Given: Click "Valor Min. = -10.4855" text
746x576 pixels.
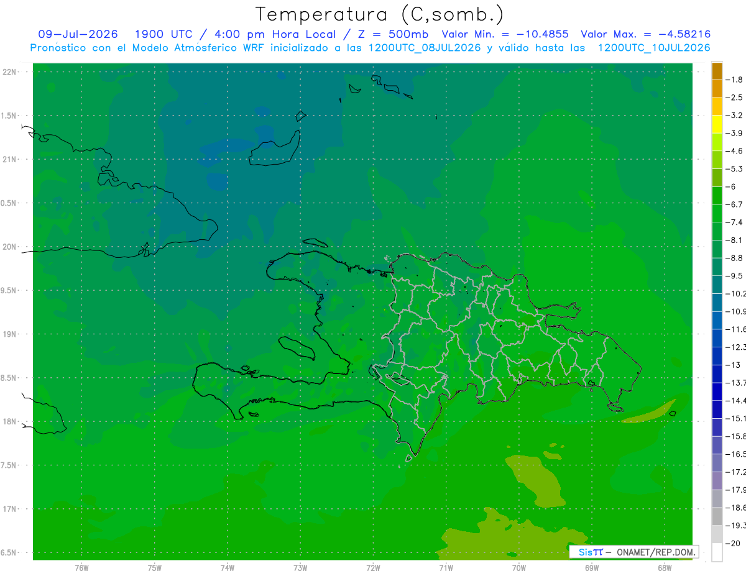Looking at the screenshot, I should [505, 34].
